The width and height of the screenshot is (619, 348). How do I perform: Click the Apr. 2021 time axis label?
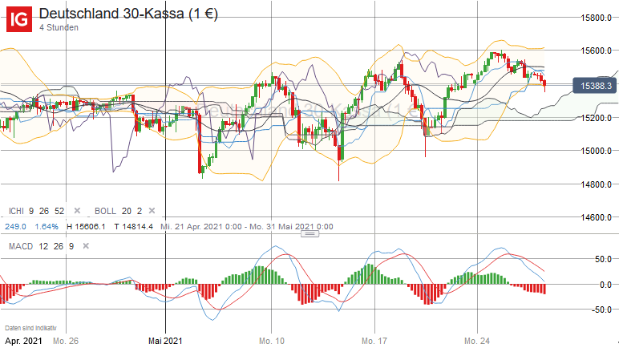click(24, 341)
